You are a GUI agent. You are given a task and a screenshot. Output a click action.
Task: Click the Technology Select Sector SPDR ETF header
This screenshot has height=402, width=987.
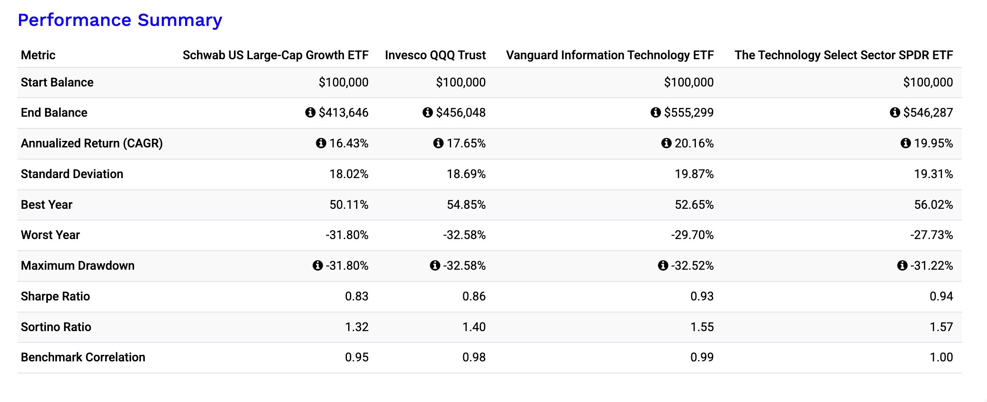click(843, 55)
